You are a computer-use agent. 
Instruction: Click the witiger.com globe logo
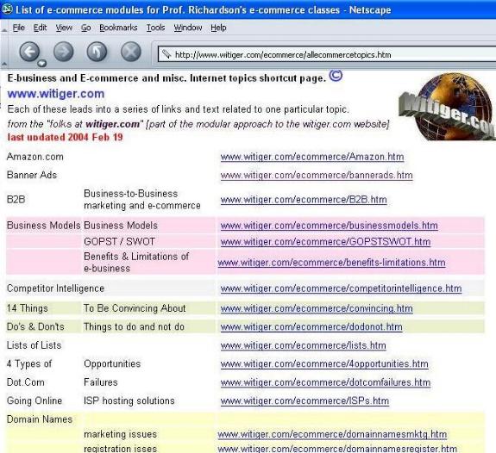[447, 106]
